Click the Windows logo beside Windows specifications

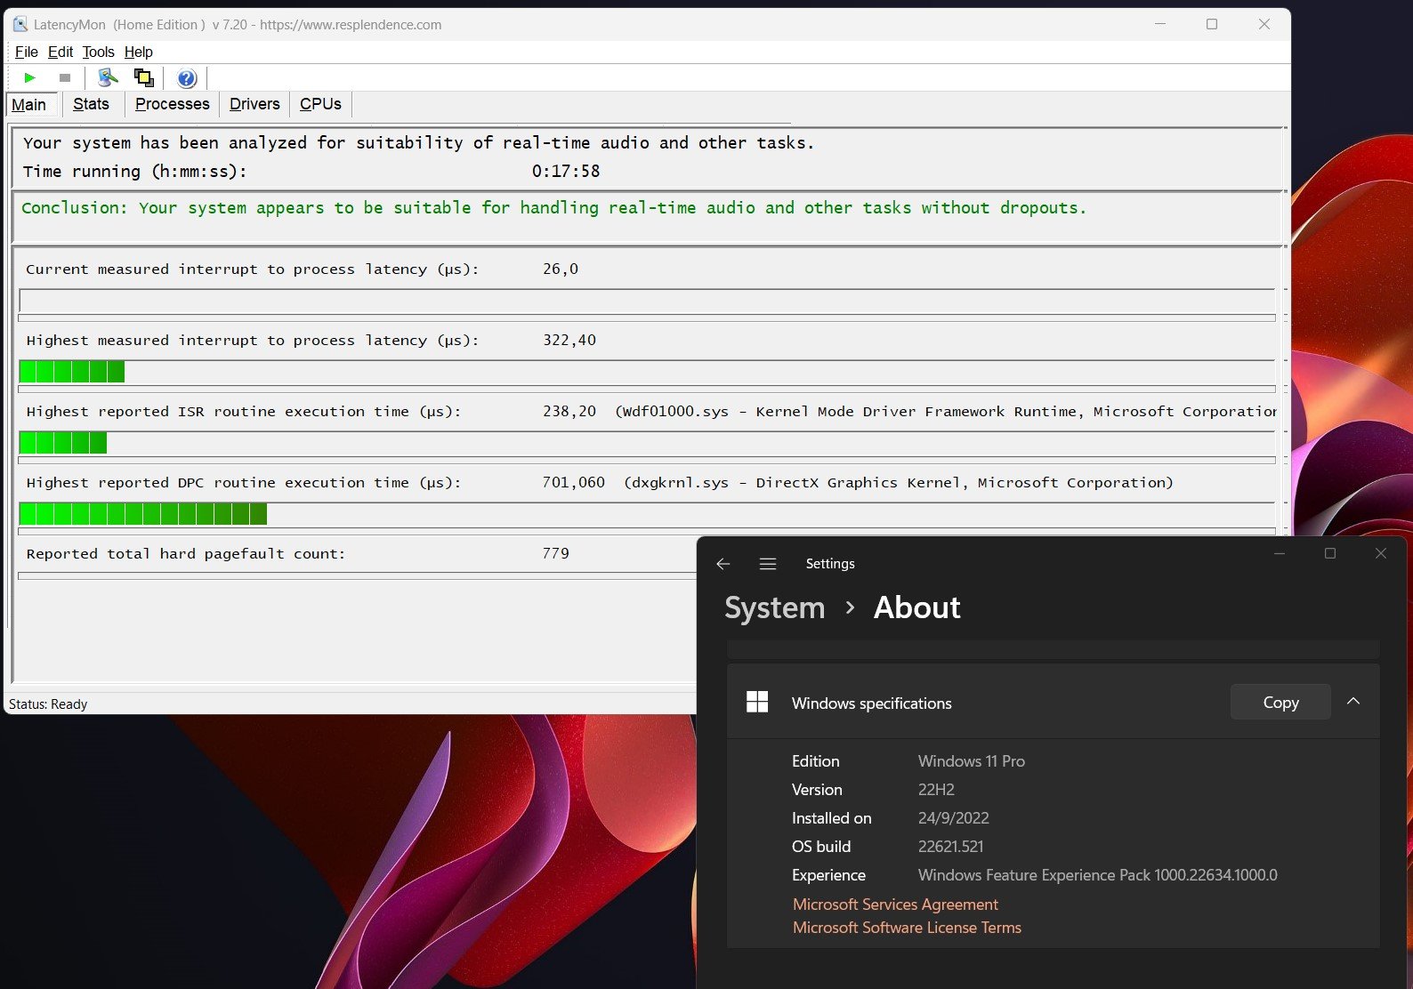pos(757,702)
